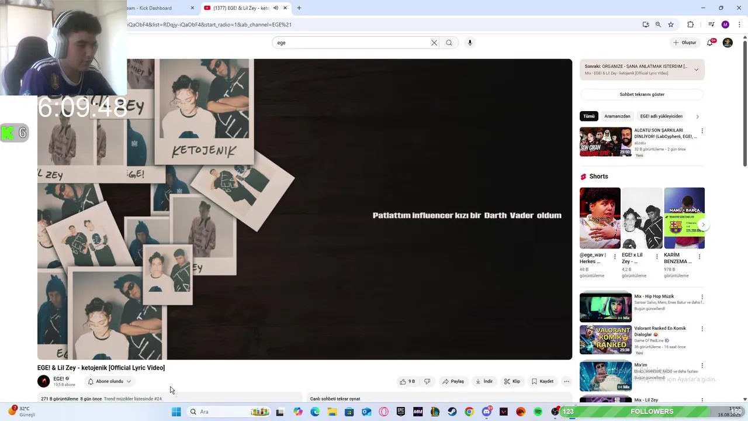Like the video with the thumbs-up button

407,381
